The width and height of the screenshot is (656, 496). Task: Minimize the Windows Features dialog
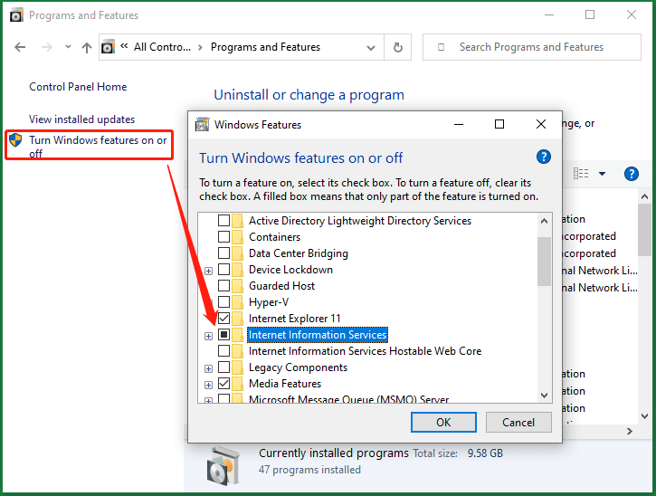[x=459, y=124]
